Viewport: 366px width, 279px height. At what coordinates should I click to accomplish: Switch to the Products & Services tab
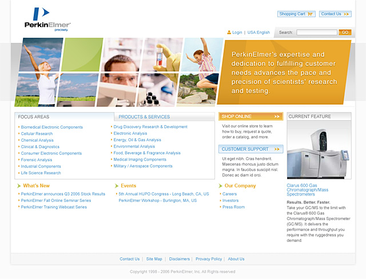[144, 117]
